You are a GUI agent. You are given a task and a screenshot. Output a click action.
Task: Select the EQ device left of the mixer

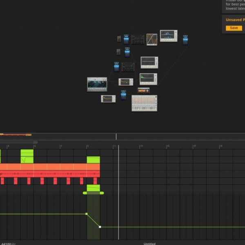point(108,99)
